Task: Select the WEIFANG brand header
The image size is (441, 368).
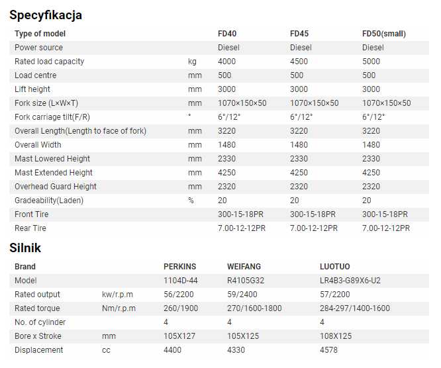Action: point(244,267)
